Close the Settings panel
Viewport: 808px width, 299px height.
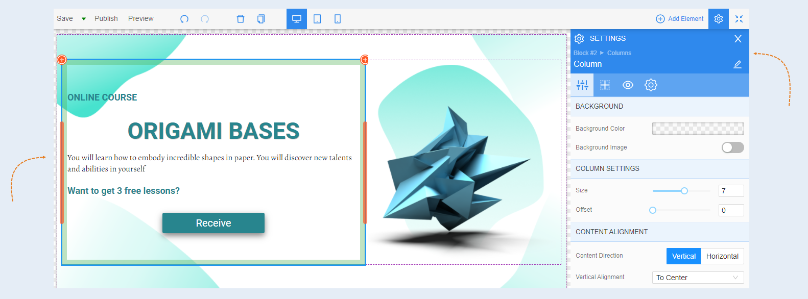pos(738,39)
